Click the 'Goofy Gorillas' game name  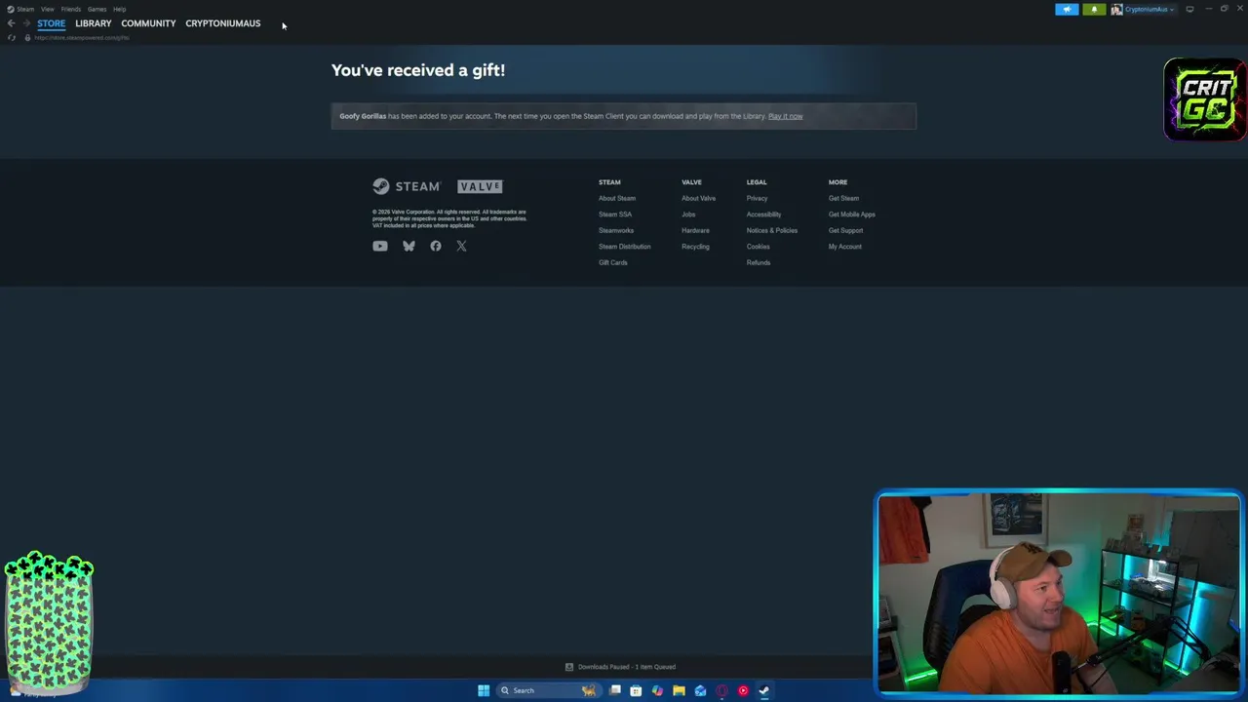point(363,116)
